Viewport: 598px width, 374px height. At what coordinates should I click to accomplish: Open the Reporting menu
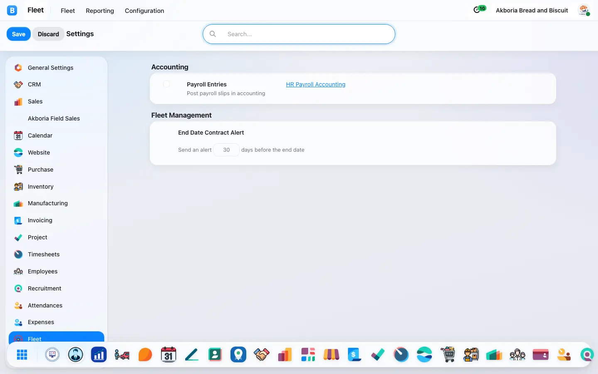click(x=100, y=11)
